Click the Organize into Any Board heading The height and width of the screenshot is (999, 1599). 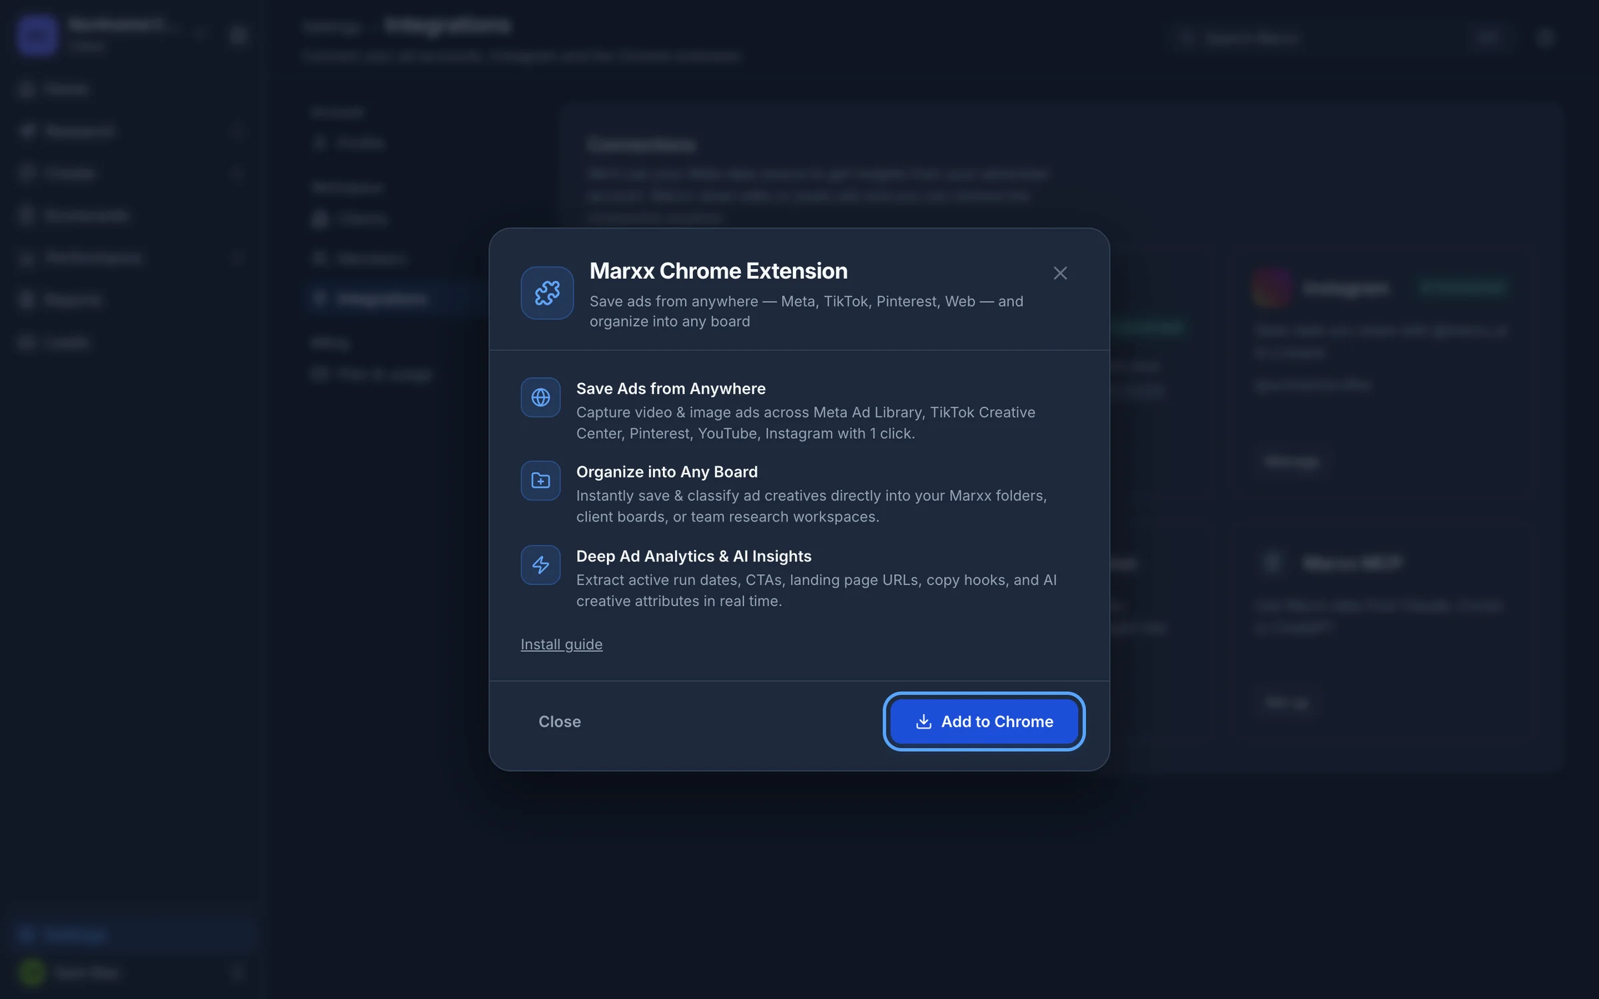click(667, 472)
